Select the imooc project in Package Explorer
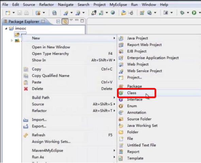Screen dimensions: 201x163 coord(20,28)
